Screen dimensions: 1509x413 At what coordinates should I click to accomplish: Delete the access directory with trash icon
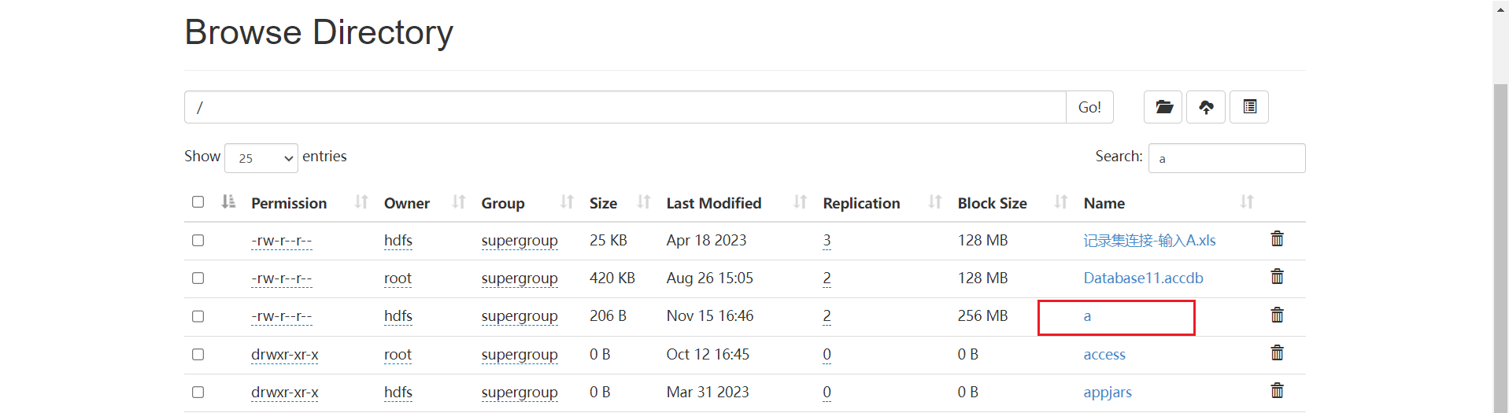(x=1277, y=353)
